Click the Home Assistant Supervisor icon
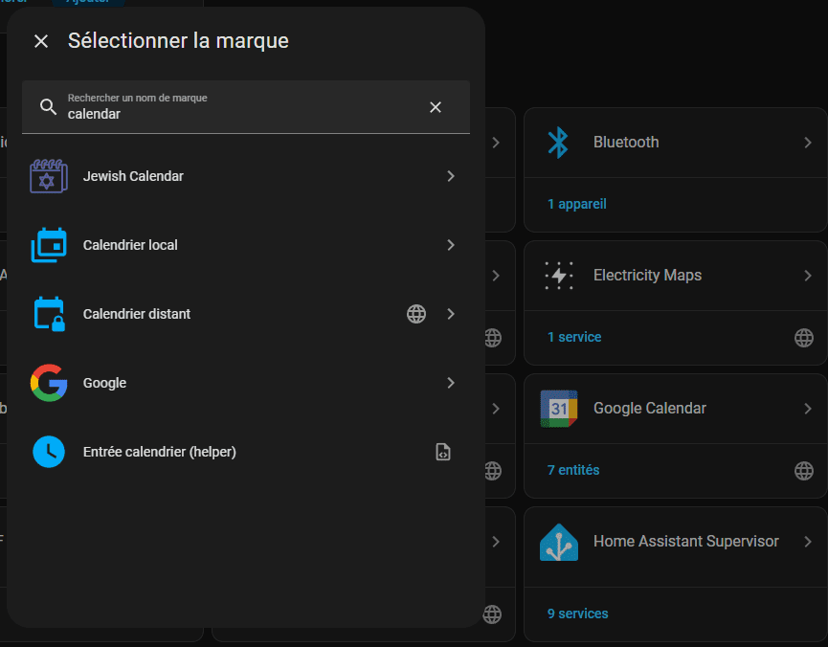 558,542
